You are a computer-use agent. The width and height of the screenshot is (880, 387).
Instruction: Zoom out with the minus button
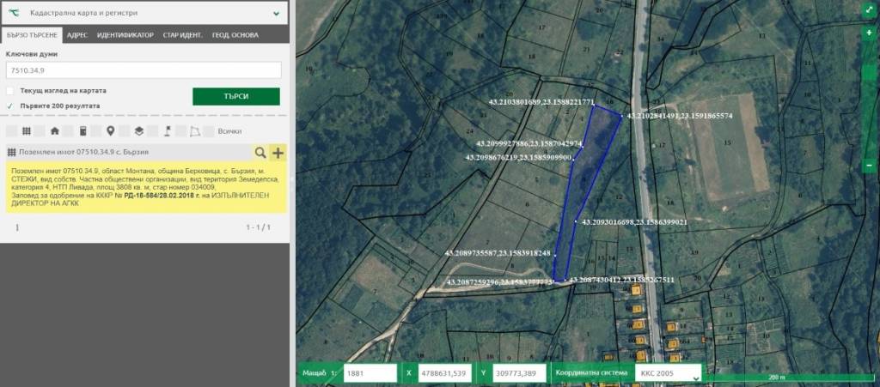point(869,164)
